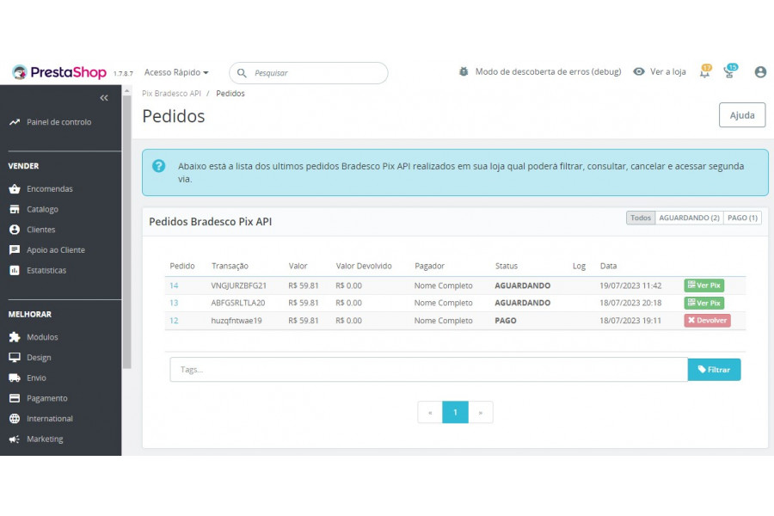Viewport: 774px width, 516px height.
Task: Click the previous page « pagination button
Action: [x=430, y=412]
